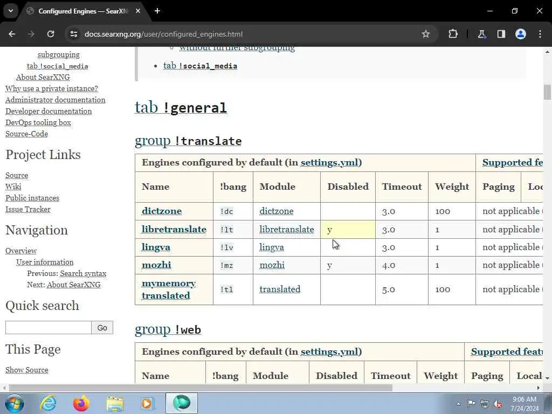552x414 pixels.
Task: Open a new browser tab
Action: tap(157, 11)
